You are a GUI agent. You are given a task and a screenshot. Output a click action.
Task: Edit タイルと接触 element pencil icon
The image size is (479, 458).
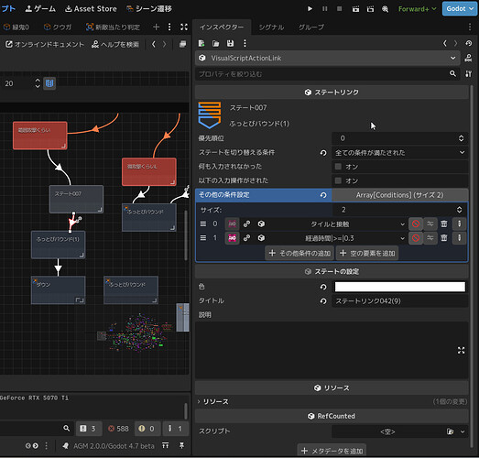coord(459,224)
